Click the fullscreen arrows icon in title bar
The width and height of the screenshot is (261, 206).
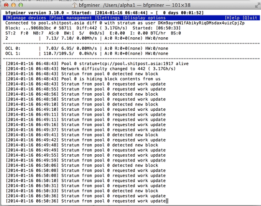click(257, 5)
